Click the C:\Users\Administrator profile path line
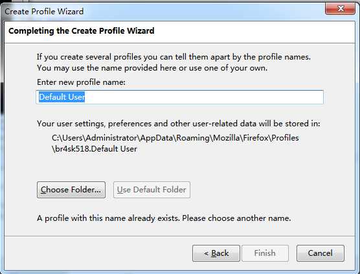This screenshot has height=274, width=360. click(175, 138)
